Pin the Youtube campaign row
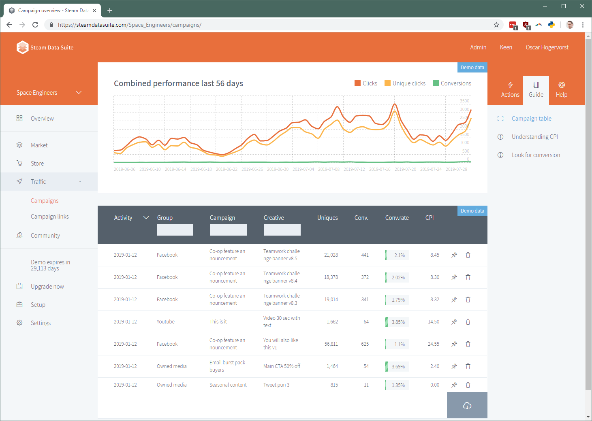The image size is (592, 421). 454,322
